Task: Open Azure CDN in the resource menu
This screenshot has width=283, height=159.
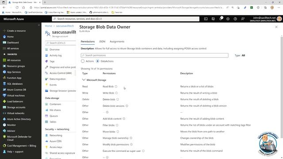Action: [x=55, y=141]
